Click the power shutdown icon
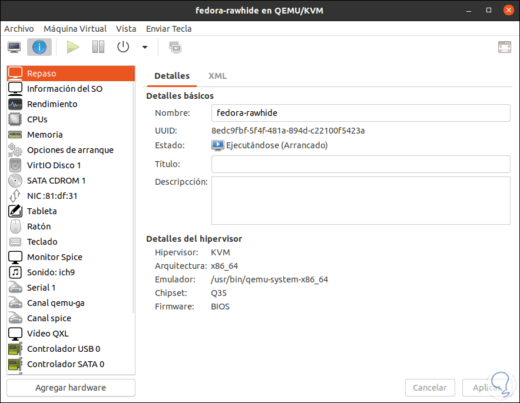The height and width of the screenshot is (403, 520). [x=123, y=47]
